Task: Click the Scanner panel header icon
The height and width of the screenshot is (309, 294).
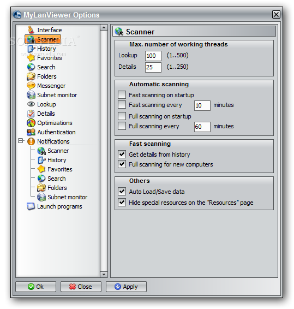Action: (x=119, y=32)
